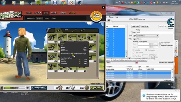Switch to emotes store section
Image resolution: width=181 pixels, height=102 pixels.
(x=47, y=18)
